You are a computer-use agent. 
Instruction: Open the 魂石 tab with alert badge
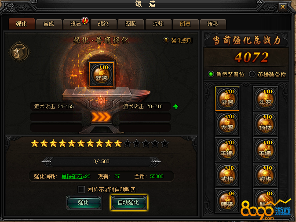coord(76,24)
